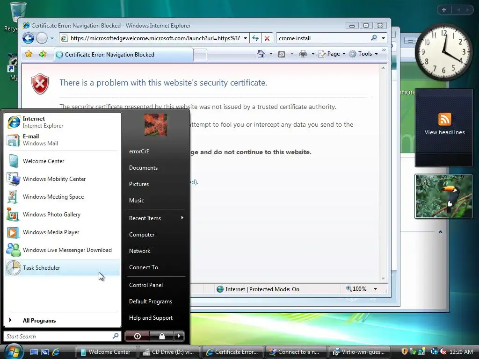
Task: Open Welcome Center from the Start menu
Action: (x=62, y=161)
